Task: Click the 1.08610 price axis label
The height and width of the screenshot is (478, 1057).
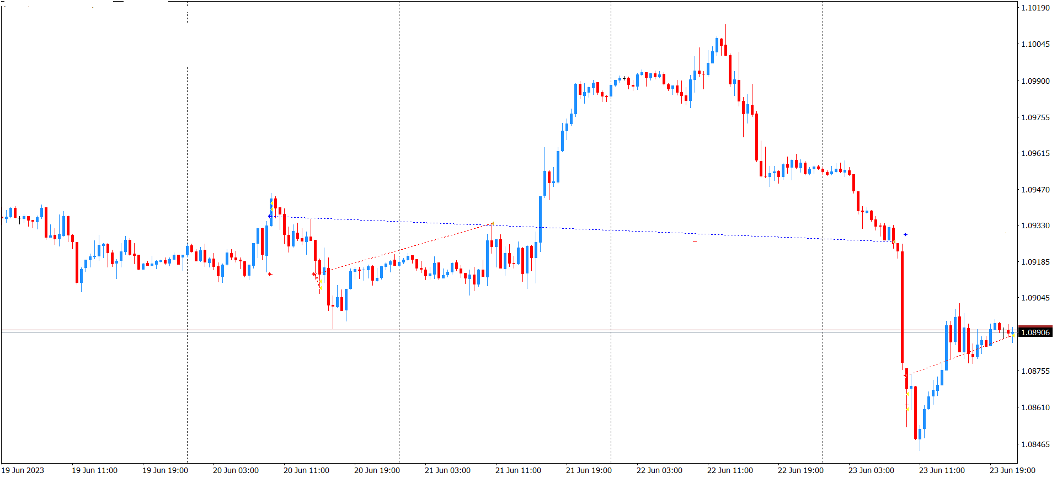Action: click(x=1035, y=407)
